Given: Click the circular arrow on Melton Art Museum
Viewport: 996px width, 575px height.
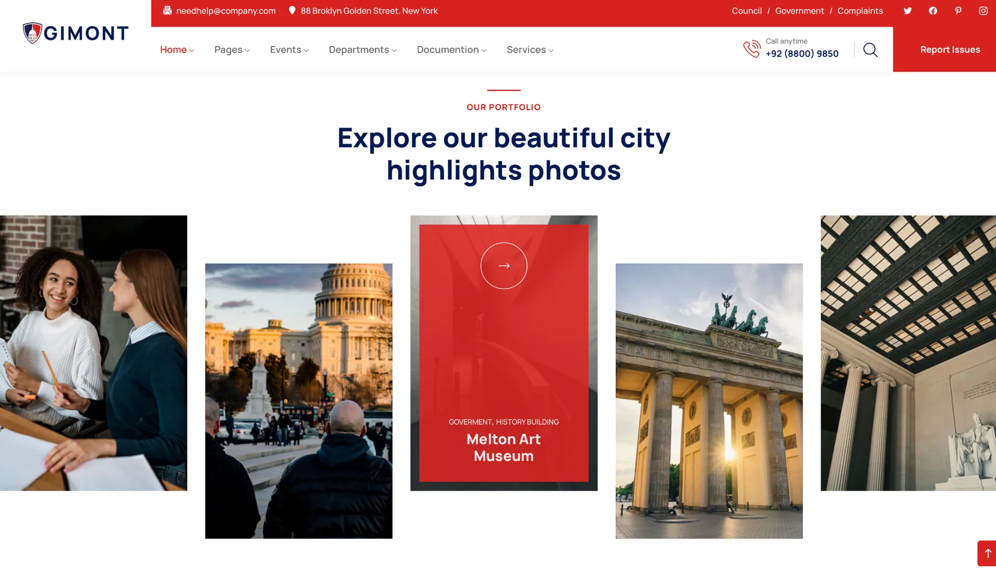Looking at the screenshot, I should (x=504, y=266).
